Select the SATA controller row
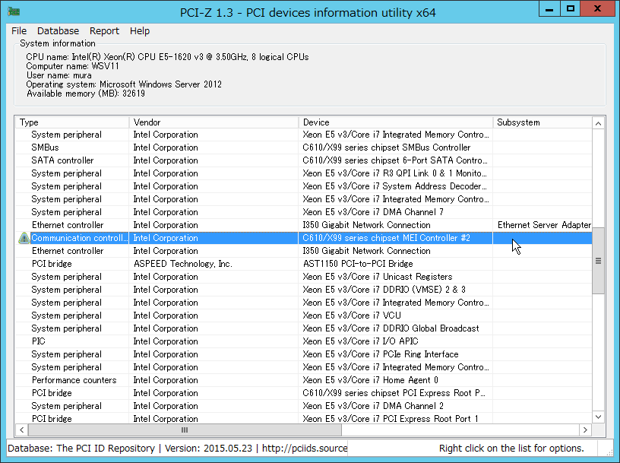The height and width of the screenshot is (463, 620). (304, 160)
